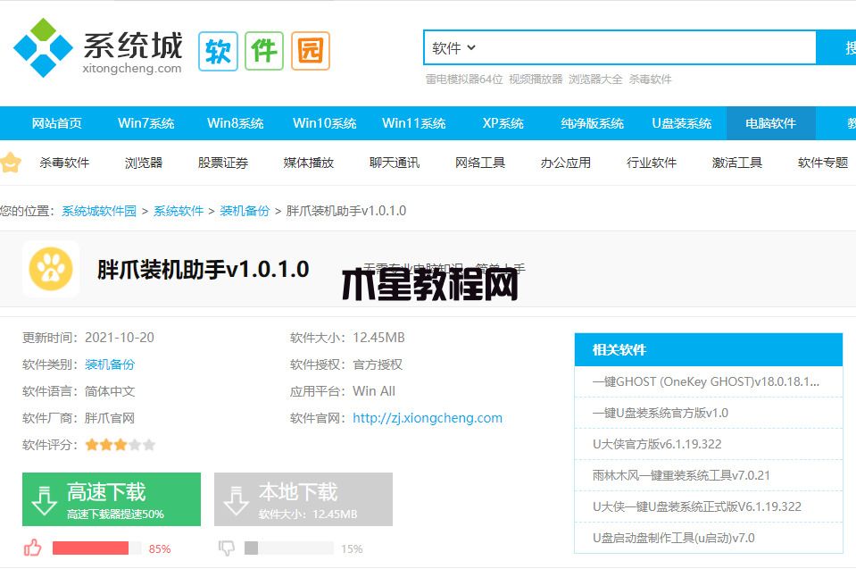Open the 电脑软件 nav tab

(771, 123)
